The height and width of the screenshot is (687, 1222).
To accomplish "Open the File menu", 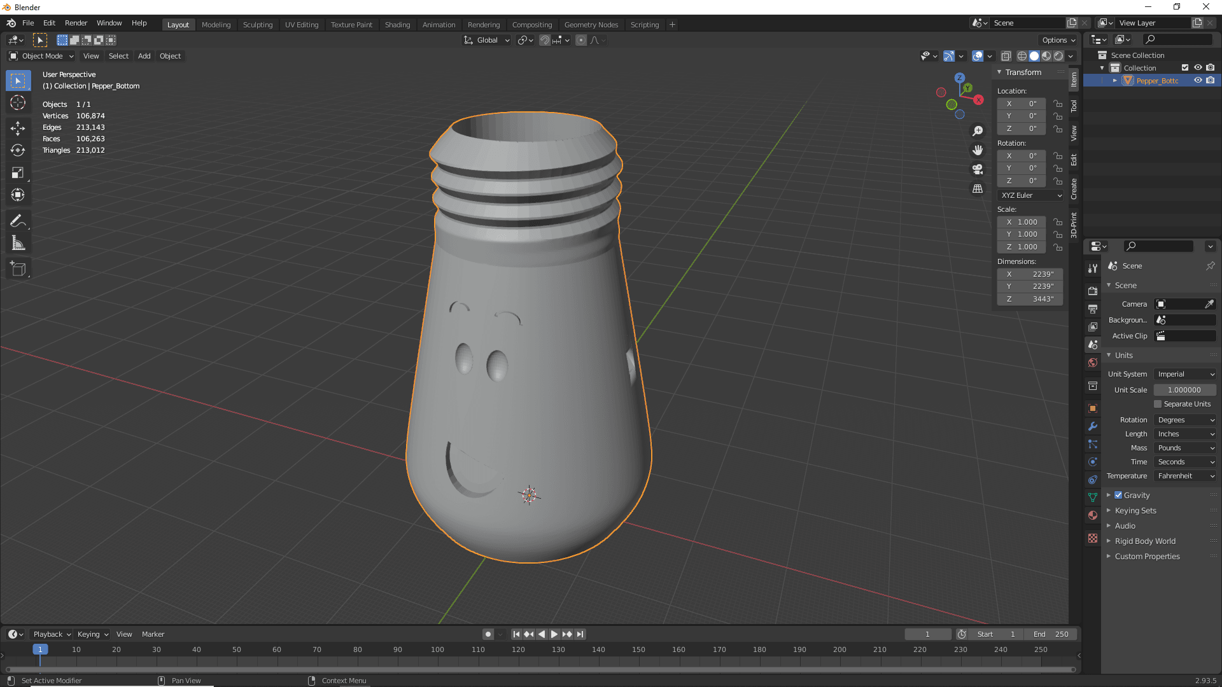I will tap(28, 23).
